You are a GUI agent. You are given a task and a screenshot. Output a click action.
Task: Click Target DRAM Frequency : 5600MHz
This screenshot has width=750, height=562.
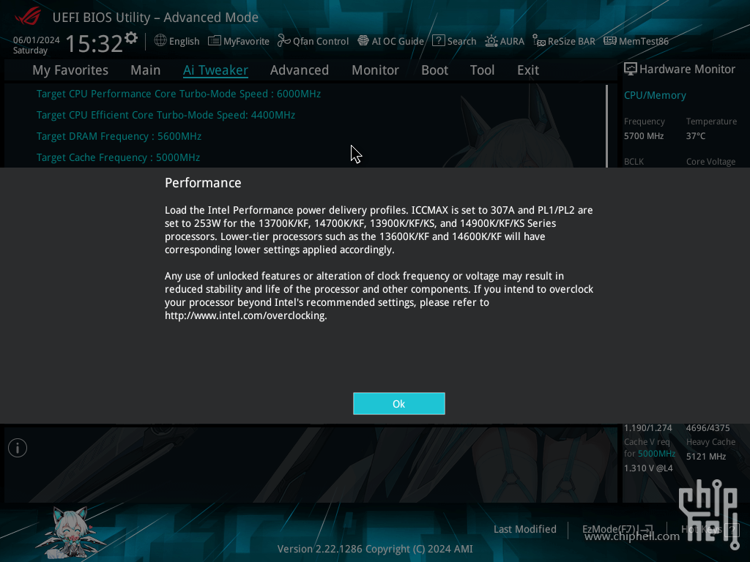pyautogui.click(x=119, y=136)
